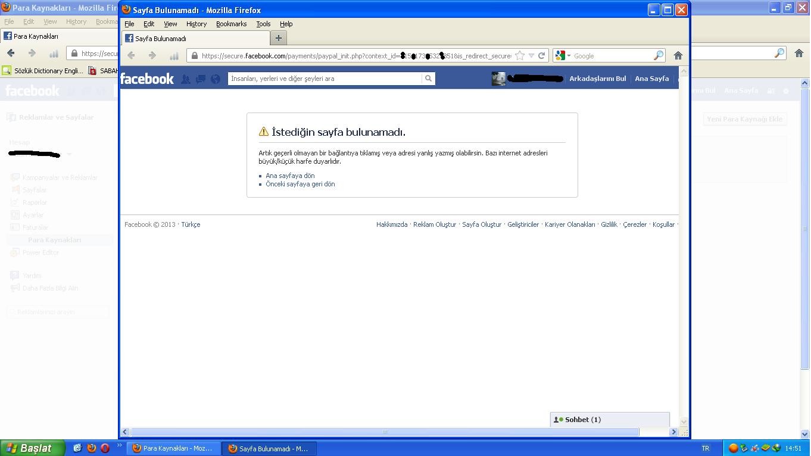
Task: Click the Facebook search magnifier button
Action: point(428,79)
